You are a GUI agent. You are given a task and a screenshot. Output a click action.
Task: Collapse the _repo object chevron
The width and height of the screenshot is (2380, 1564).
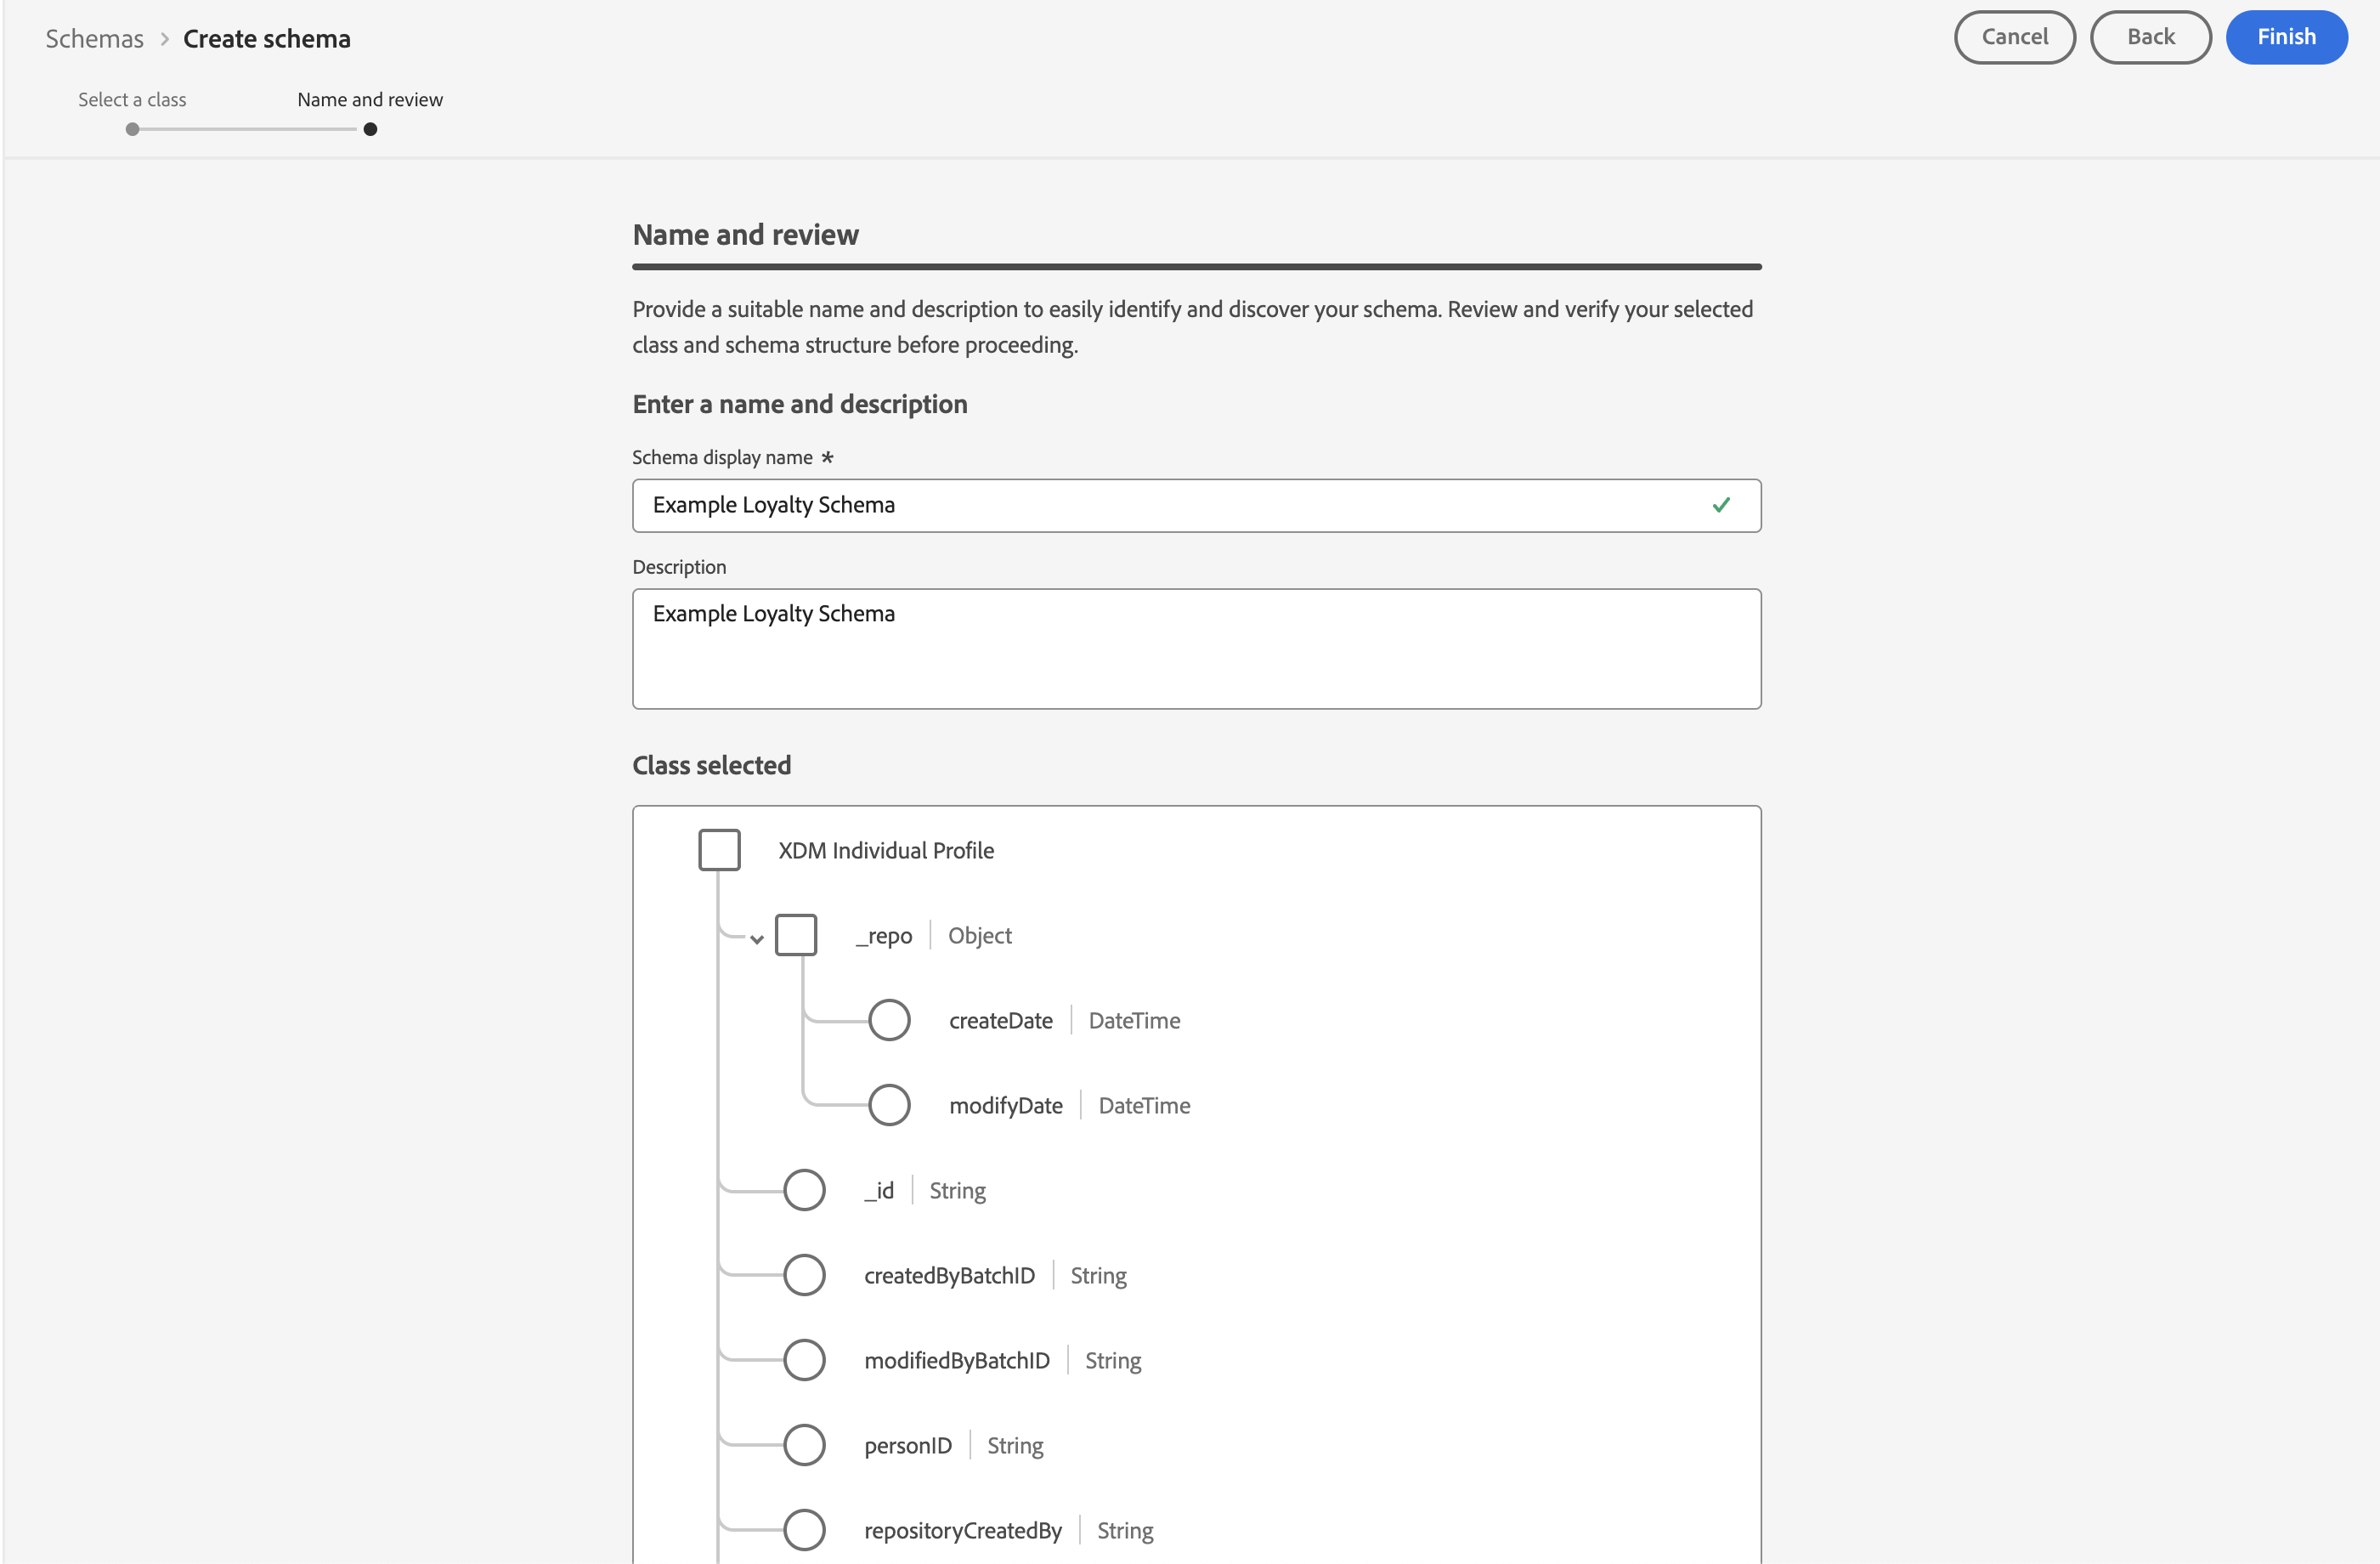(757, 938)
